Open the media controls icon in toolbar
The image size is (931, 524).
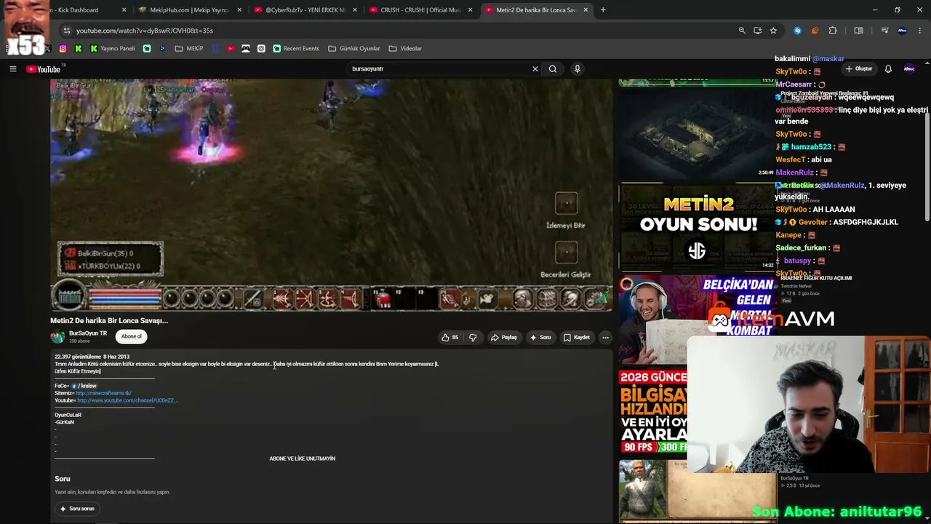point(884,31)
